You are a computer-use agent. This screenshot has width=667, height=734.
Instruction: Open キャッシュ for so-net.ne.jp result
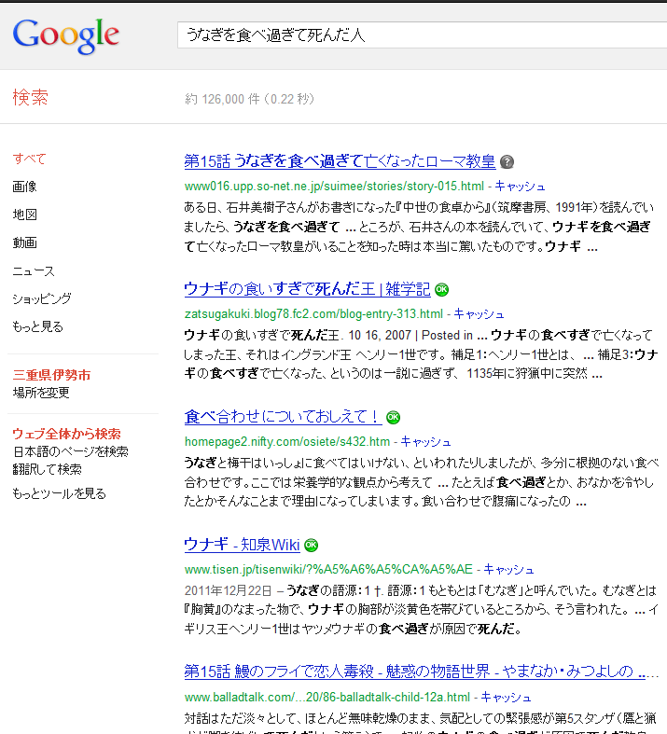[520, 187]
